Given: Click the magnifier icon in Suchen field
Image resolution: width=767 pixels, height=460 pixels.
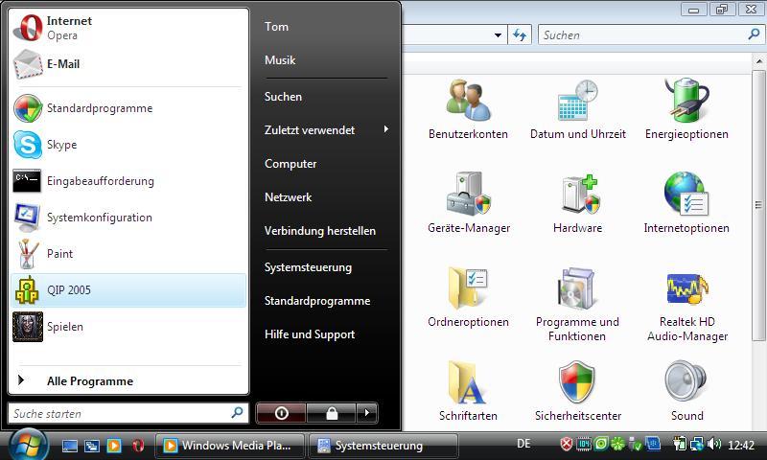Looking at the screenshot, I should (754, 34).
